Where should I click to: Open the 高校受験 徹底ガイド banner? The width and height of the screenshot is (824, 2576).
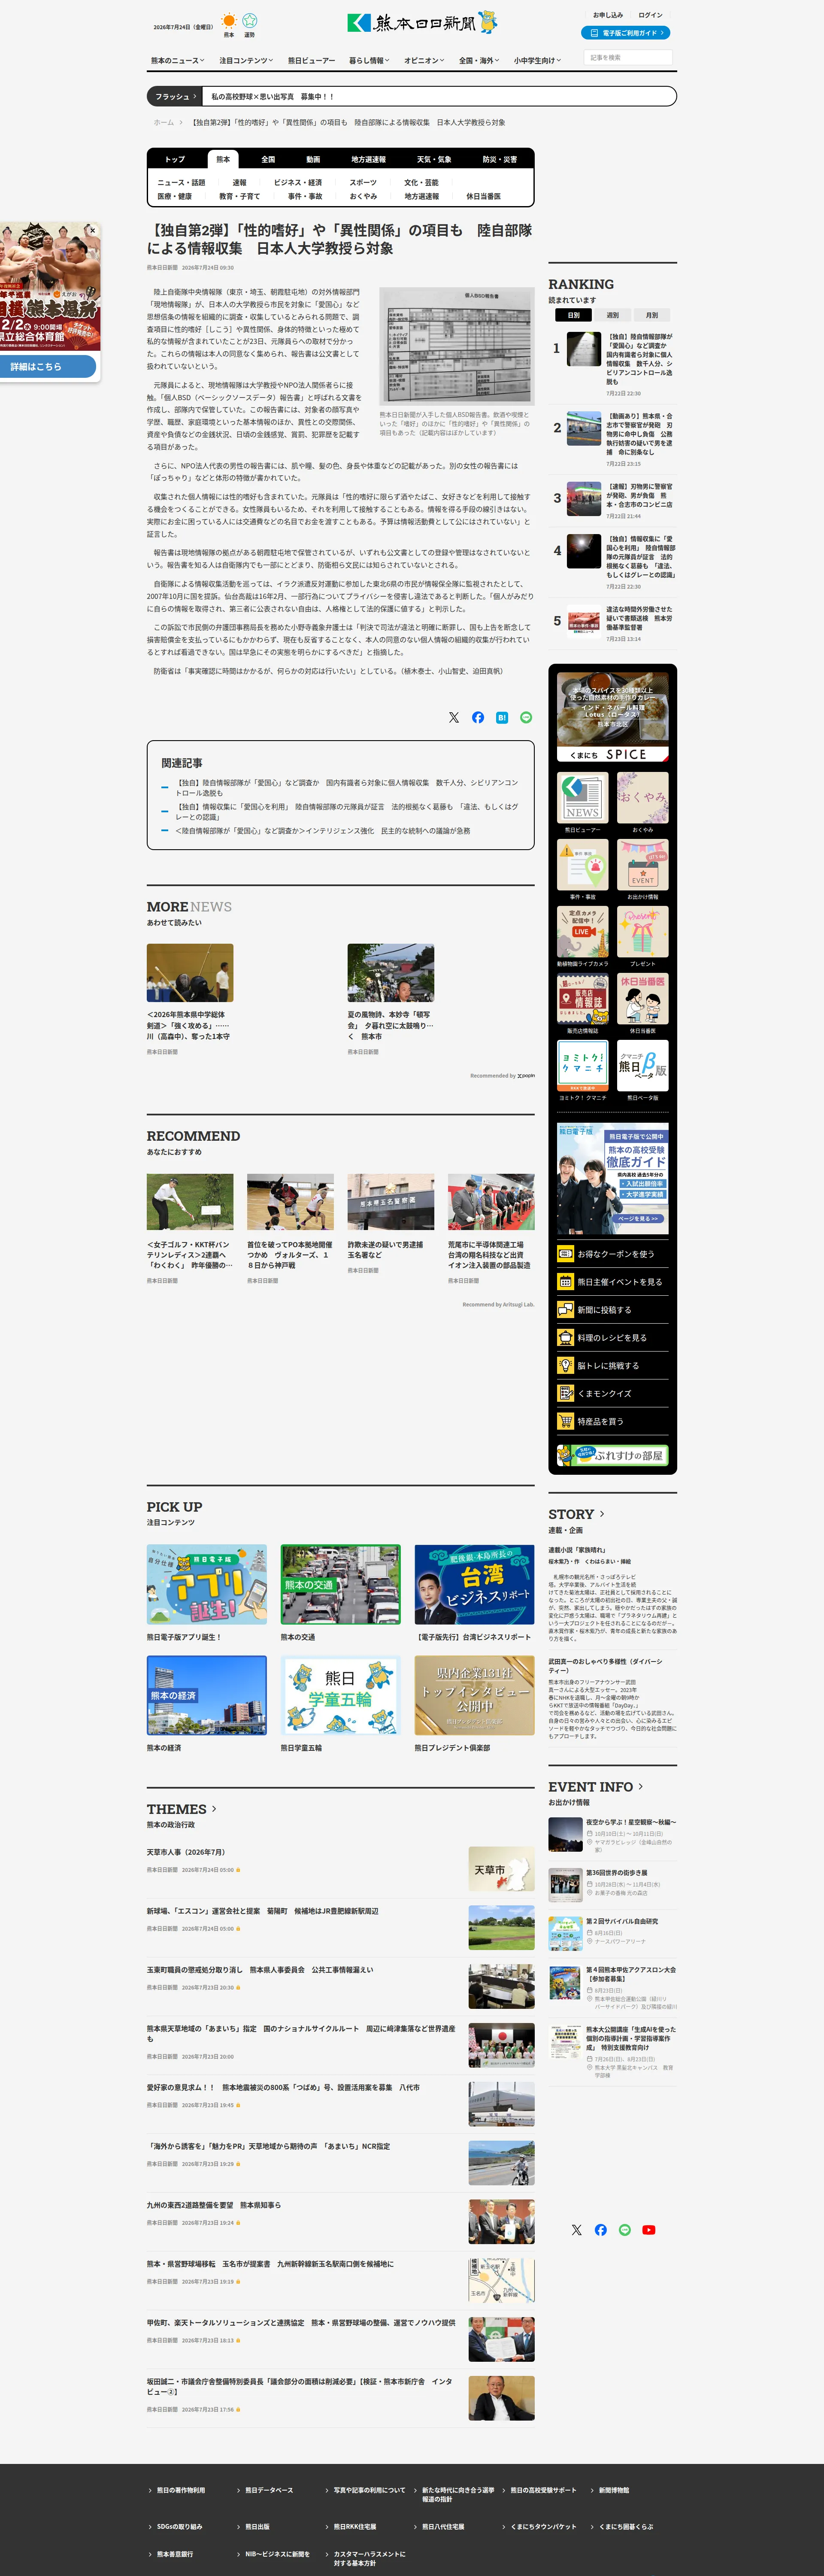pos(613,1179)
